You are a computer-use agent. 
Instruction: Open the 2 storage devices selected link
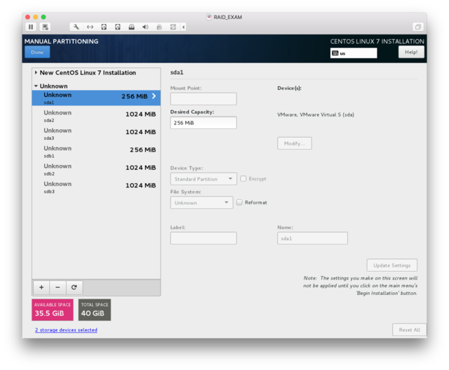[66, 330]
